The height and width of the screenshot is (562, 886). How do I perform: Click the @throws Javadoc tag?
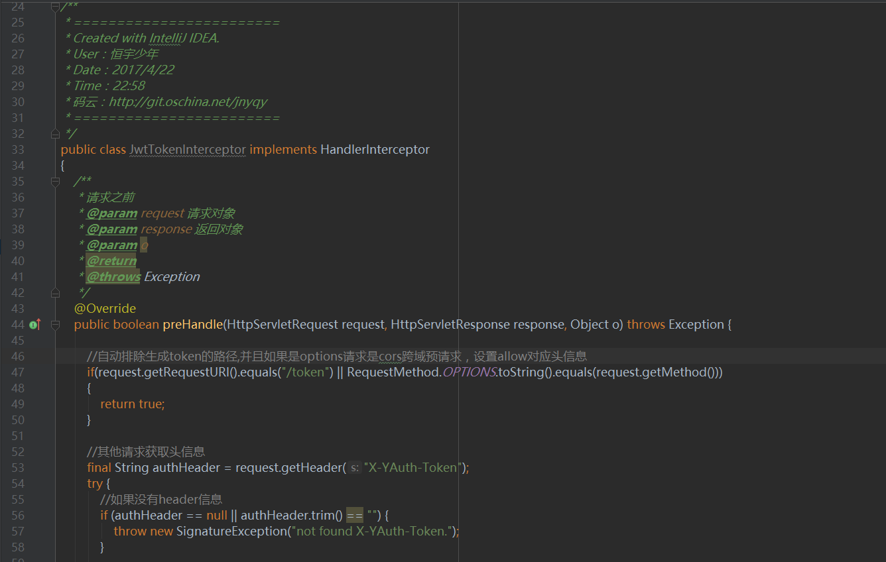click(113, 277)
